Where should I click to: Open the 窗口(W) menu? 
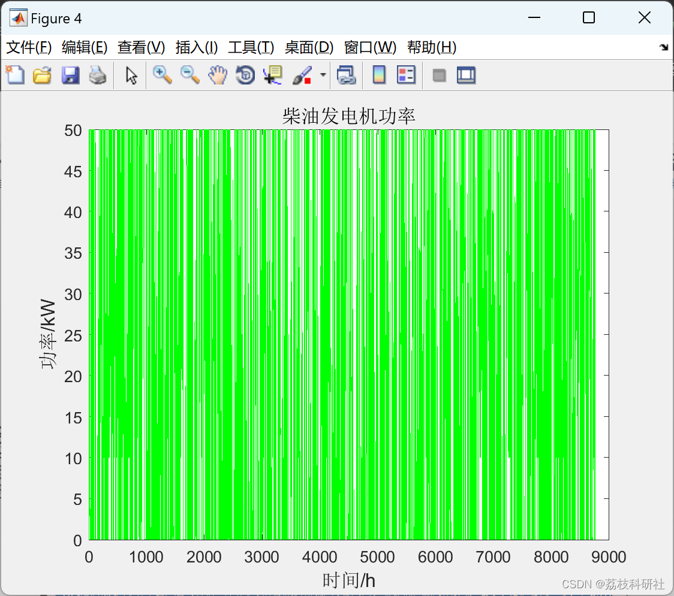(x=370, y=47)
